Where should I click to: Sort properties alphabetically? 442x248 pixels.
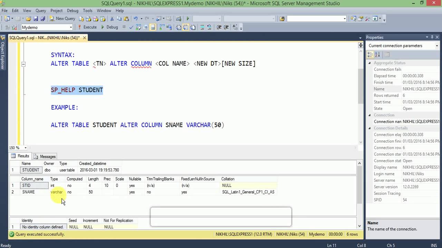pos(377,54)
